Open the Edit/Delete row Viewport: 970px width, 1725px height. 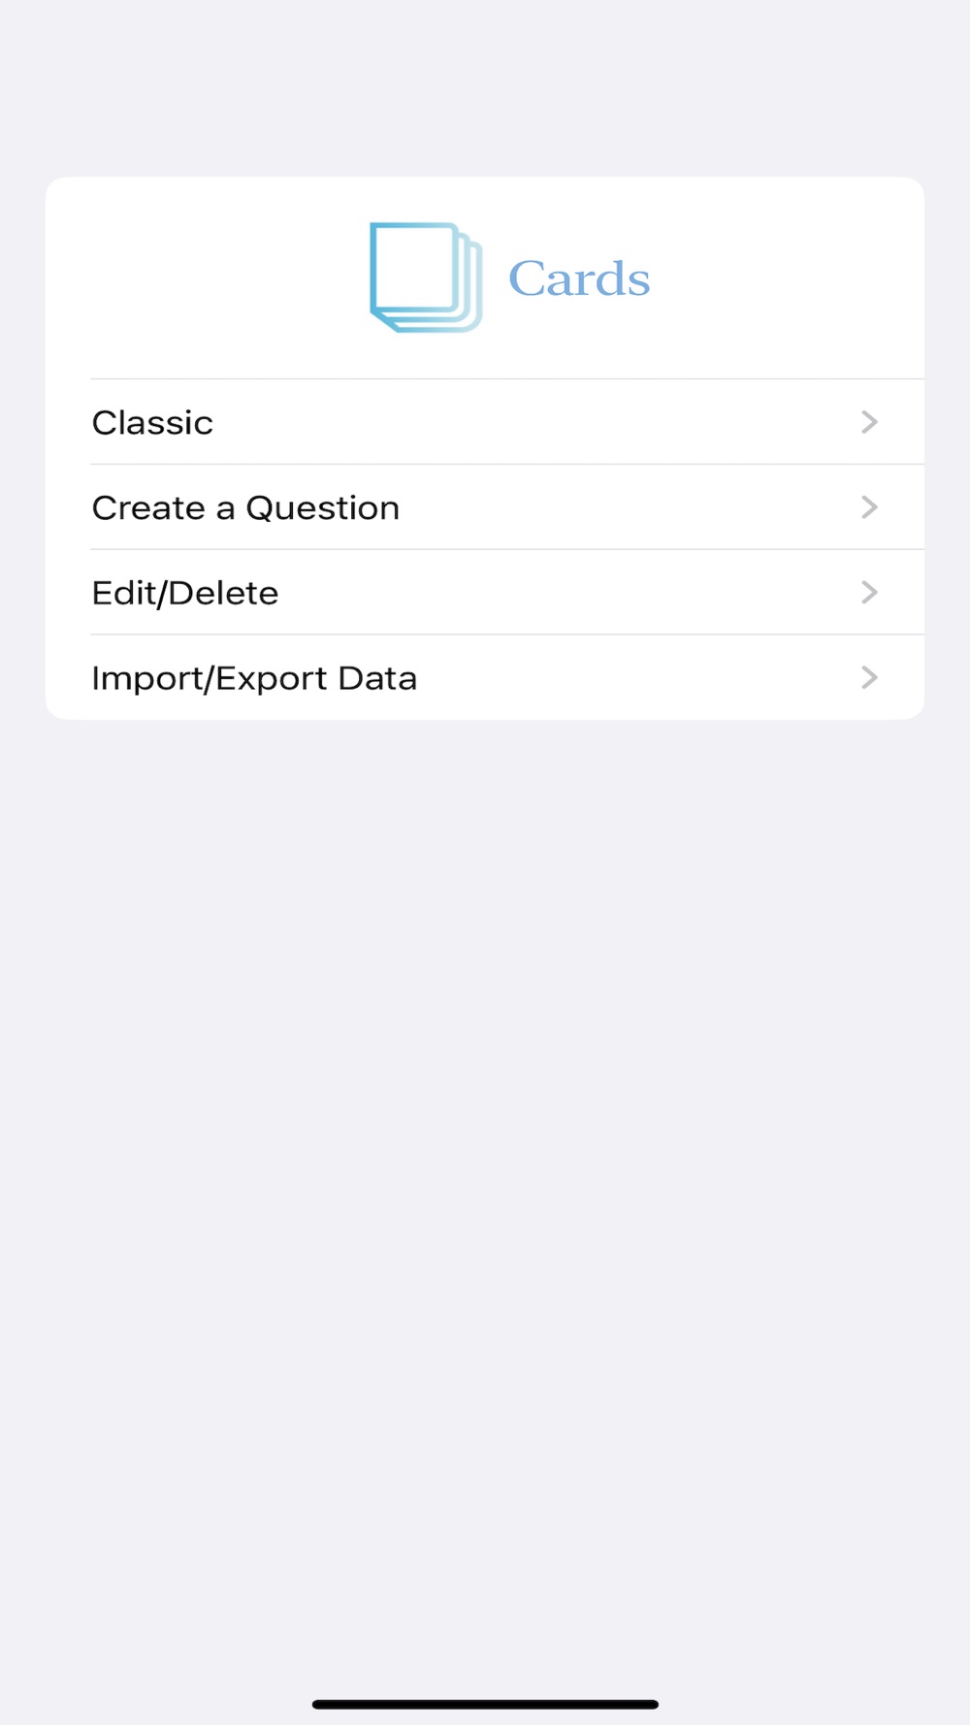pos(485,593)
